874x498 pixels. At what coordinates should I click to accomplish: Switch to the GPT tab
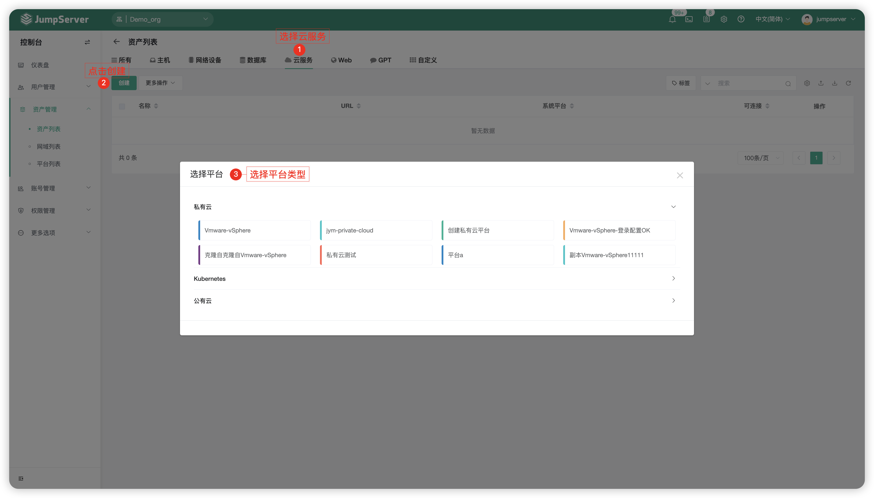[x=380, y=60]
